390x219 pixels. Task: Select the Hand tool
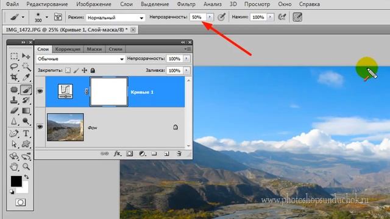pyautogui.click(x=14, y=167)
